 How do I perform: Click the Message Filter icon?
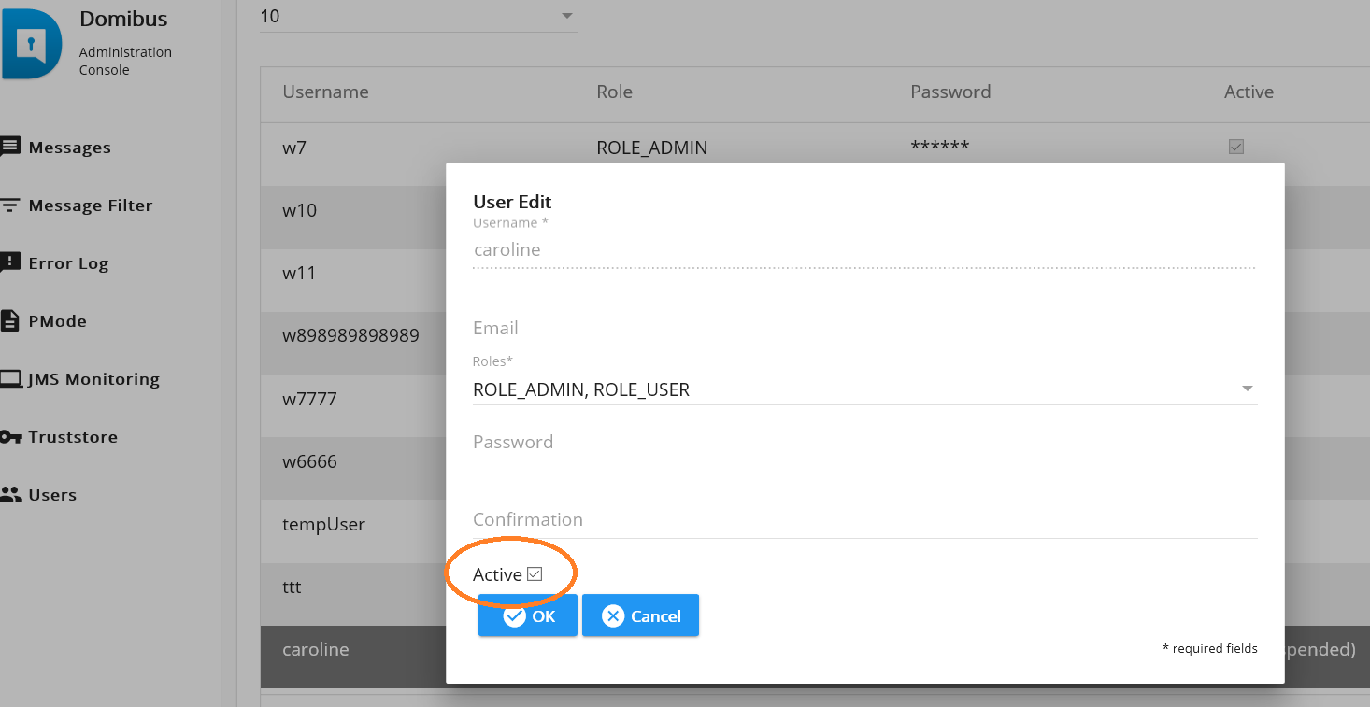(x=10, y=205)
